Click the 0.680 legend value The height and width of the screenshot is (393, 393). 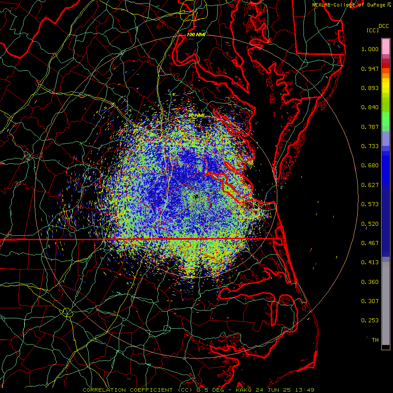pos(370,165)
